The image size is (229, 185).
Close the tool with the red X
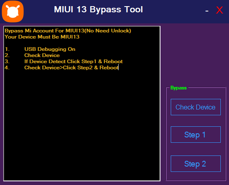220,10
